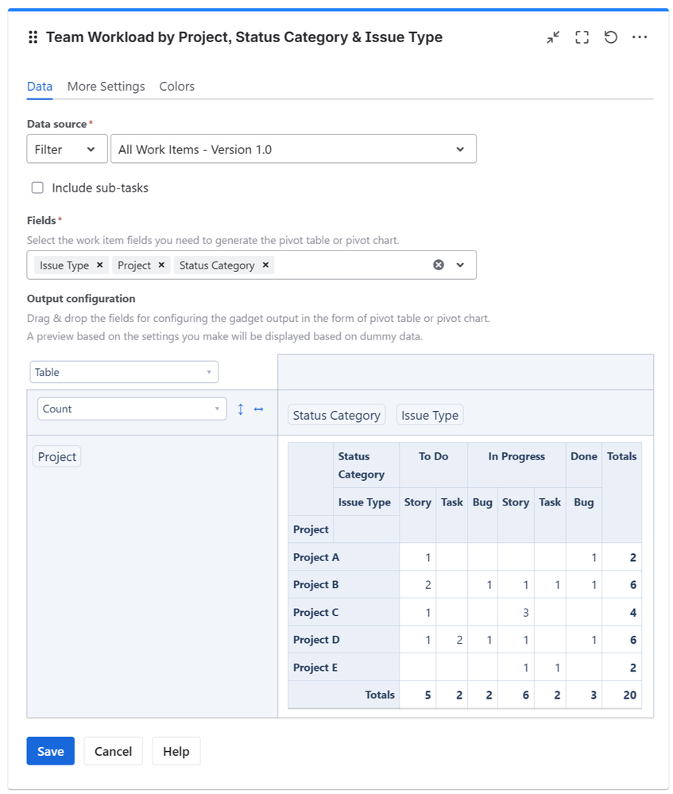Switch to the Colors tab
The height and width of the screenshot is (794, 673).
pos(176,86)
